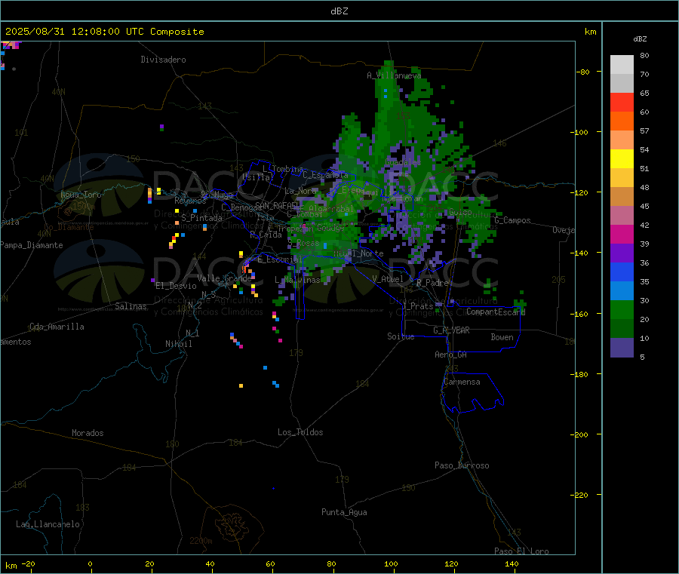Click the '-160' km vertical axis tick
The image size is (679, 574).
pyautogui.click(x=579, y=314)
